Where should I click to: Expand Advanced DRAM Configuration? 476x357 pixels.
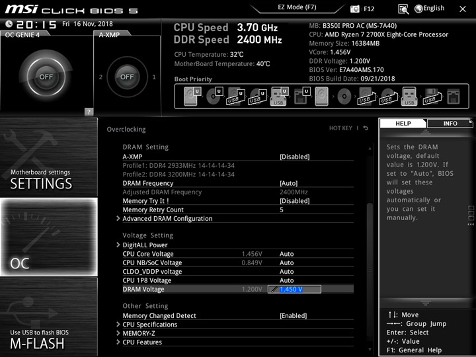pyautogui.click(x=167, y=219)
